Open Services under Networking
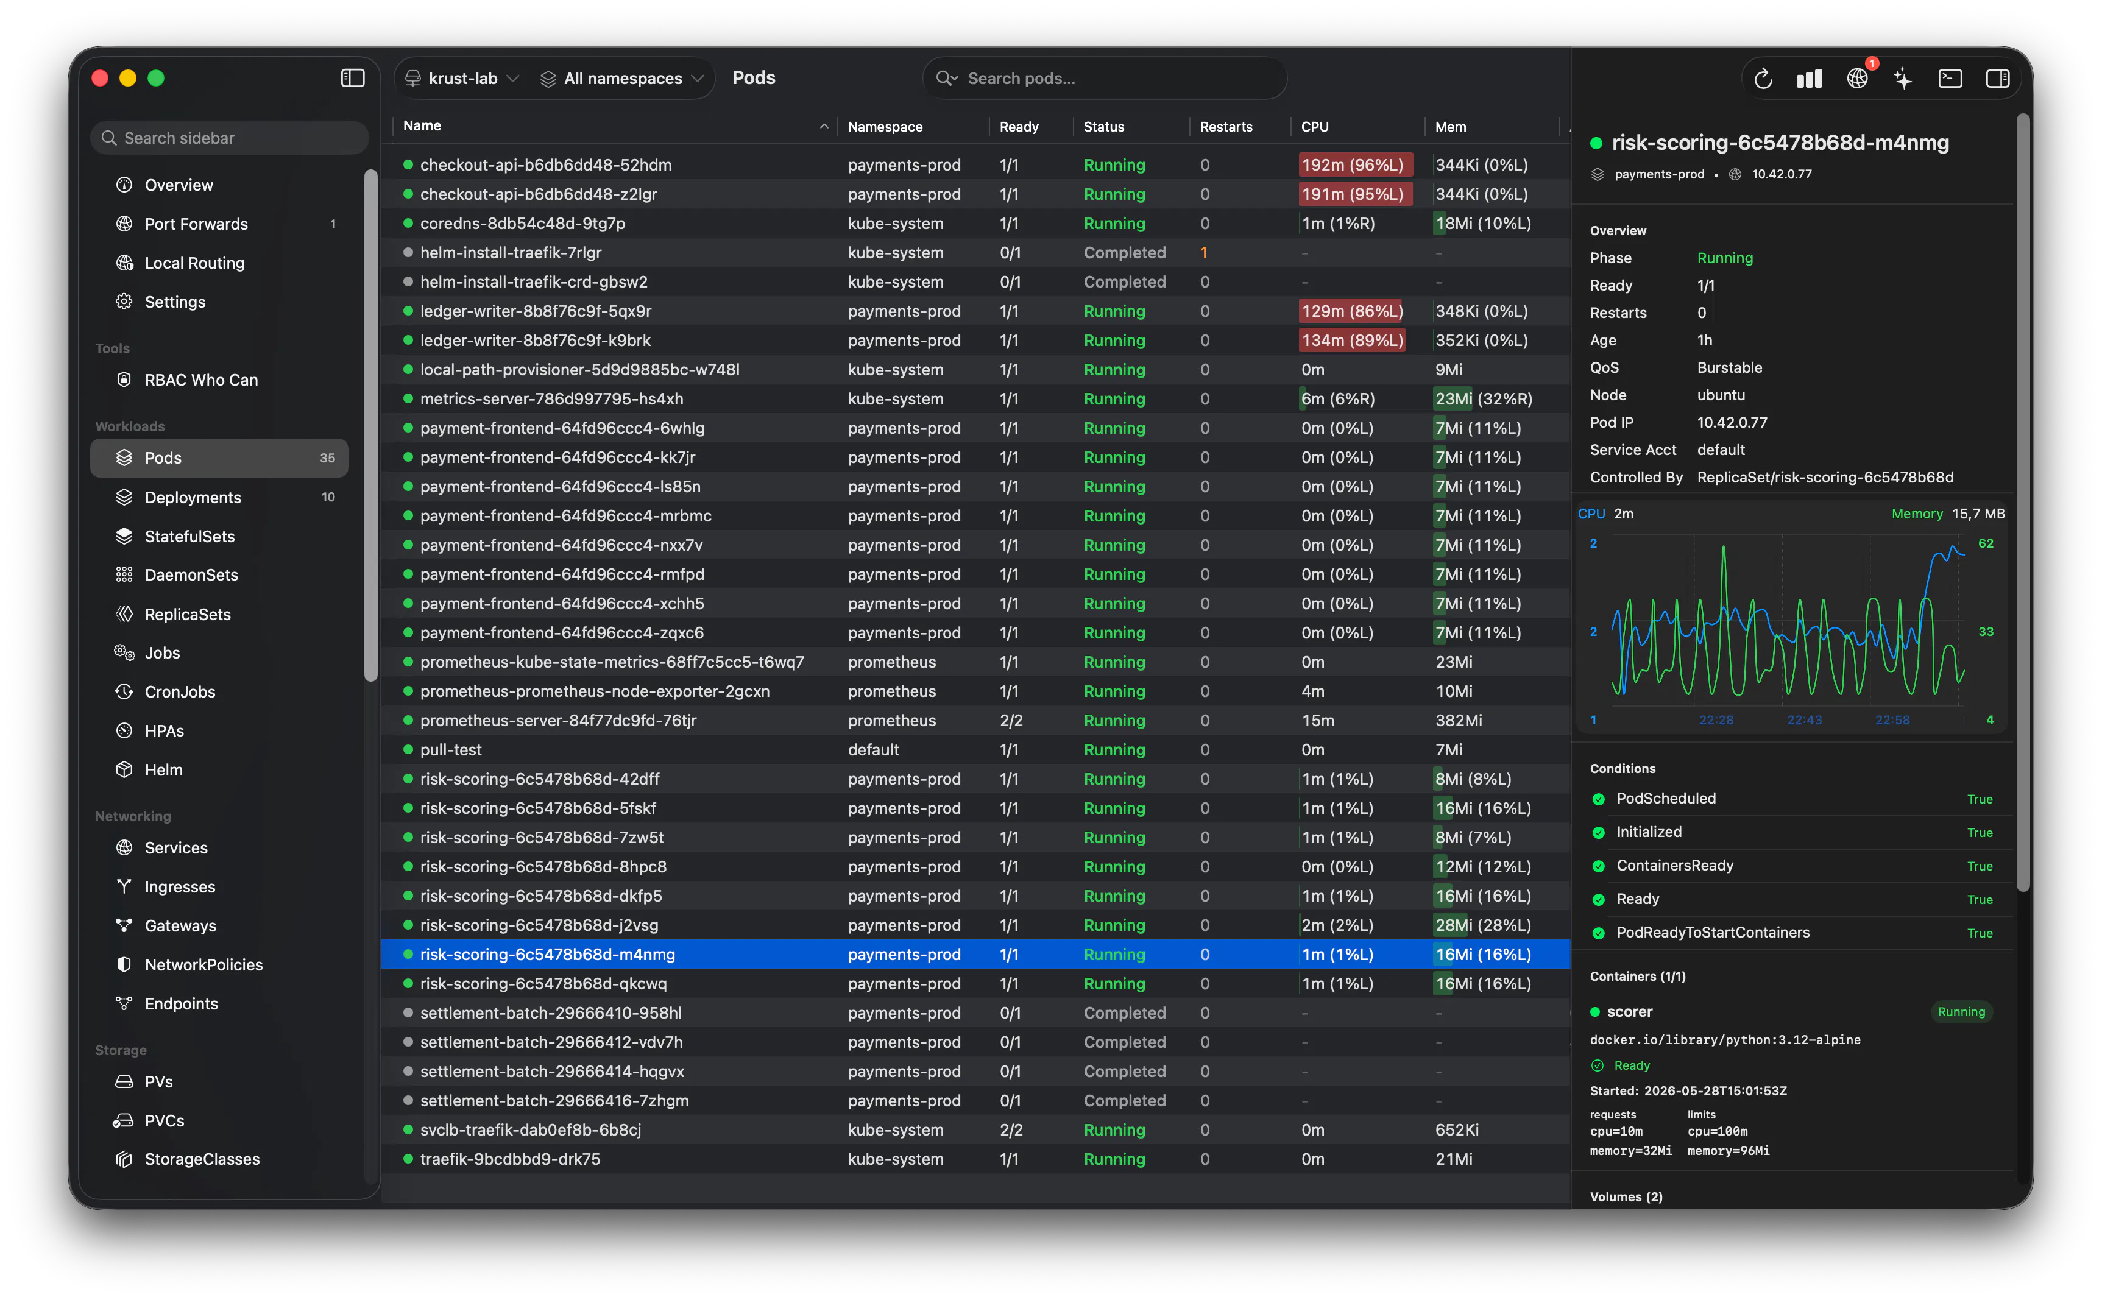The image size is (2102, 1300). (219, 848)
